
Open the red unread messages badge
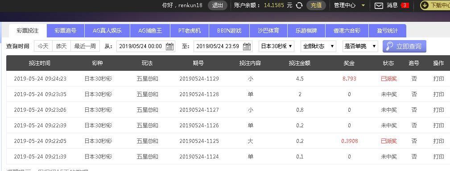click(x=405, y=5)
